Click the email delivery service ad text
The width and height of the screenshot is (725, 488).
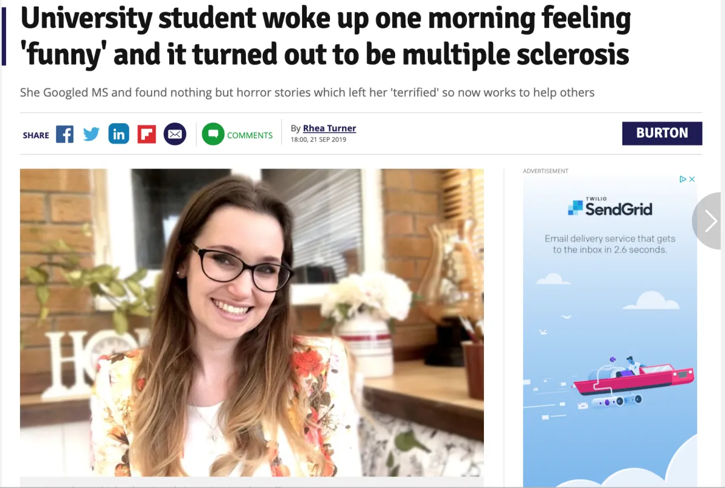610,244
